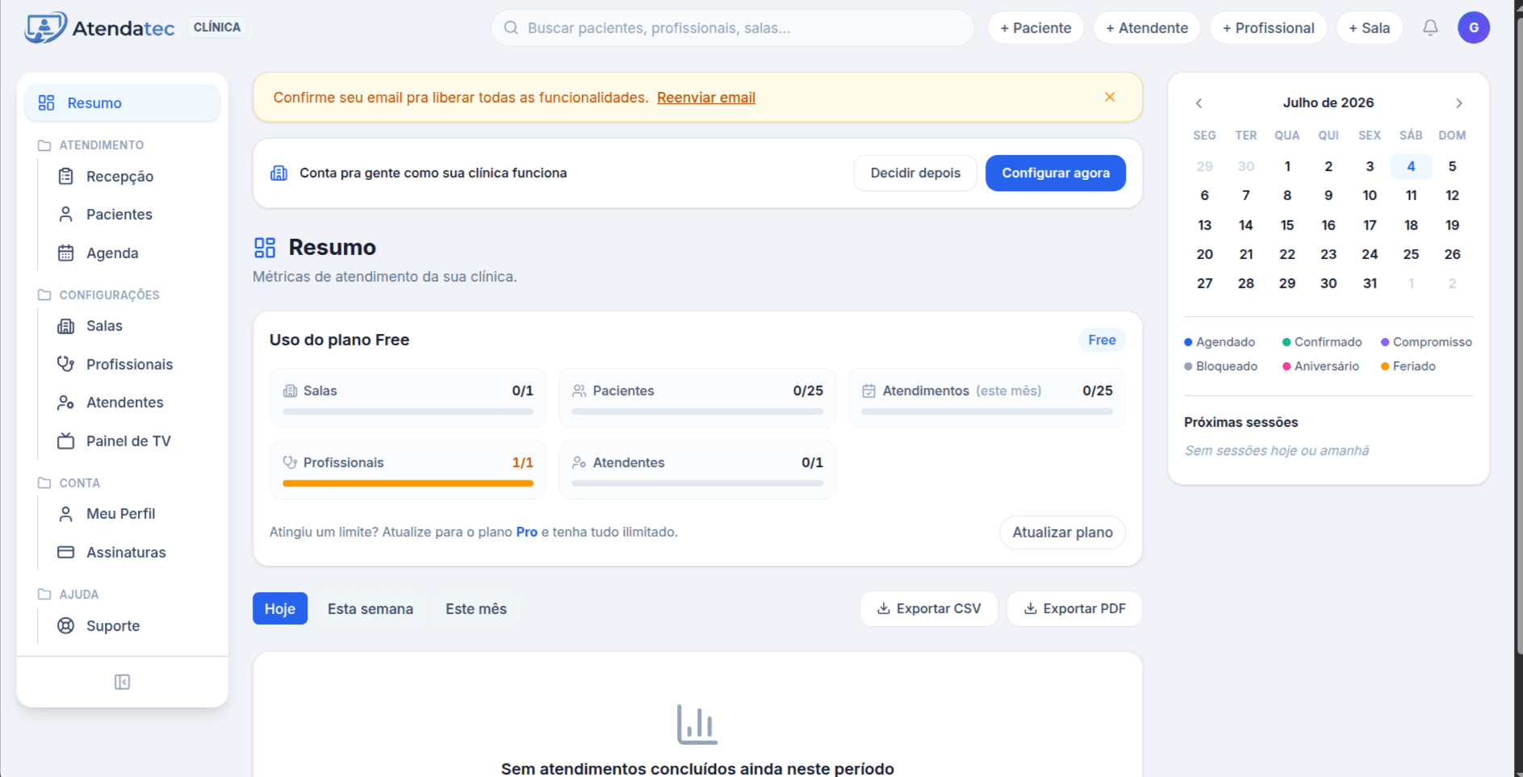Viewport: 1523px width, 777px height.
Task: Click the Confirmado legend entry
Action: coord(1322,342)
